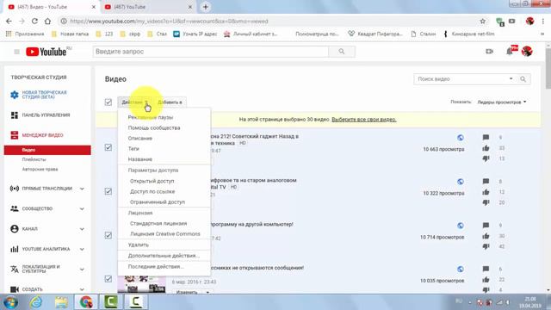
Task: Uncheck the 10 663 views video checkbox
Action: coord(108,147)
